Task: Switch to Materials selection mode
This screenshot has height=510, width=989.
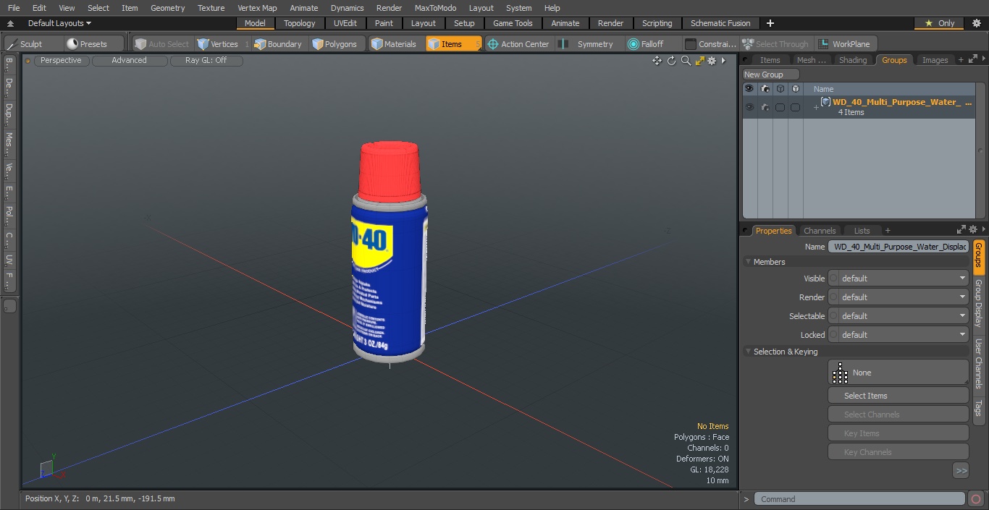Action: (x=394, y=44)
